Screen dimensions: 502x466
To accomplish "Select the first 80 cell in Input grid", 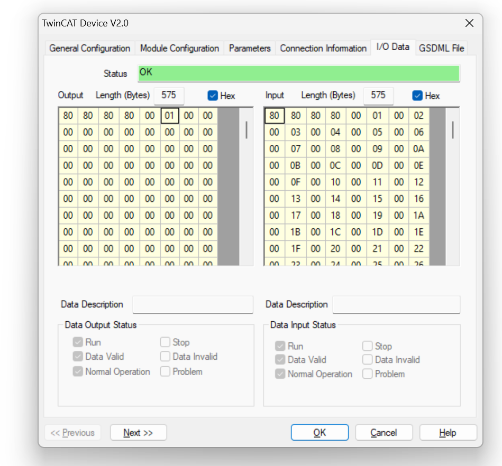I will 275,116.
